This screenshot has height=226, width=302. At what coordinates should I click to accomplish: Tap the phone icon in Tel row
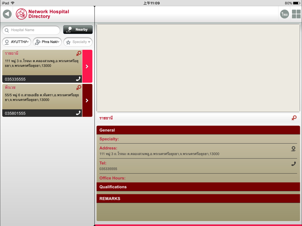tap(293, 164)
